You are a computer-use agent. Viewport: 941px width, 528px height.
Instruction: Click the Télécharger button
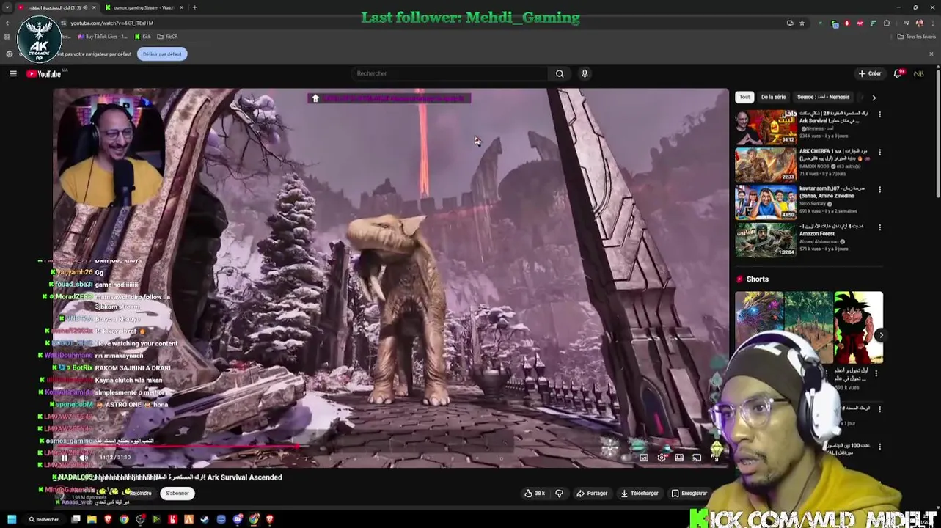[x=640, y=494]
